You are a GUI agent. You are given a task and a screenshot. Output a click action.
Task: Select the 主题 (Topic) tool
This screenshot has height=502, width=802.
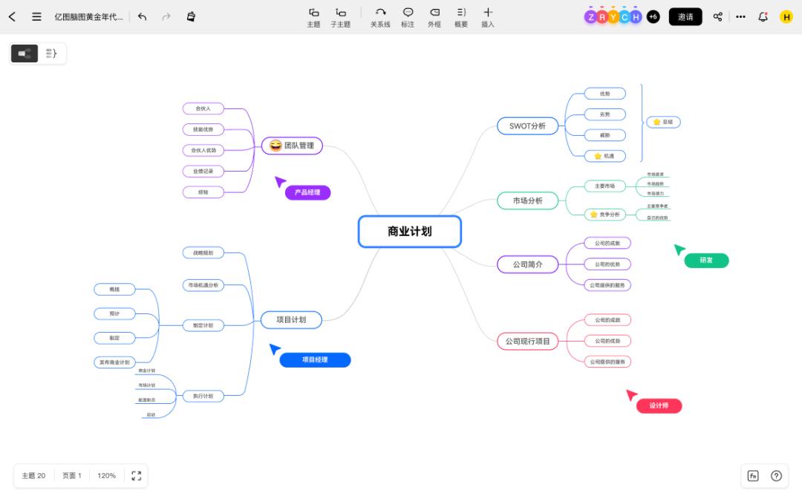313,16
